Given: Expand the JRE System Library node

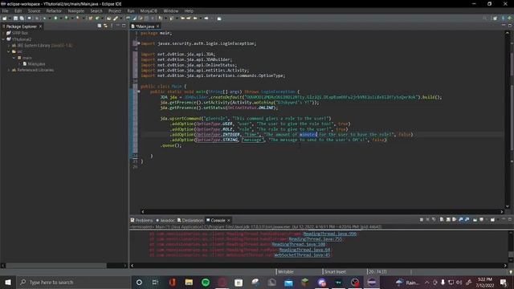Looking at the screenshot, I should (x=9, y=46).
